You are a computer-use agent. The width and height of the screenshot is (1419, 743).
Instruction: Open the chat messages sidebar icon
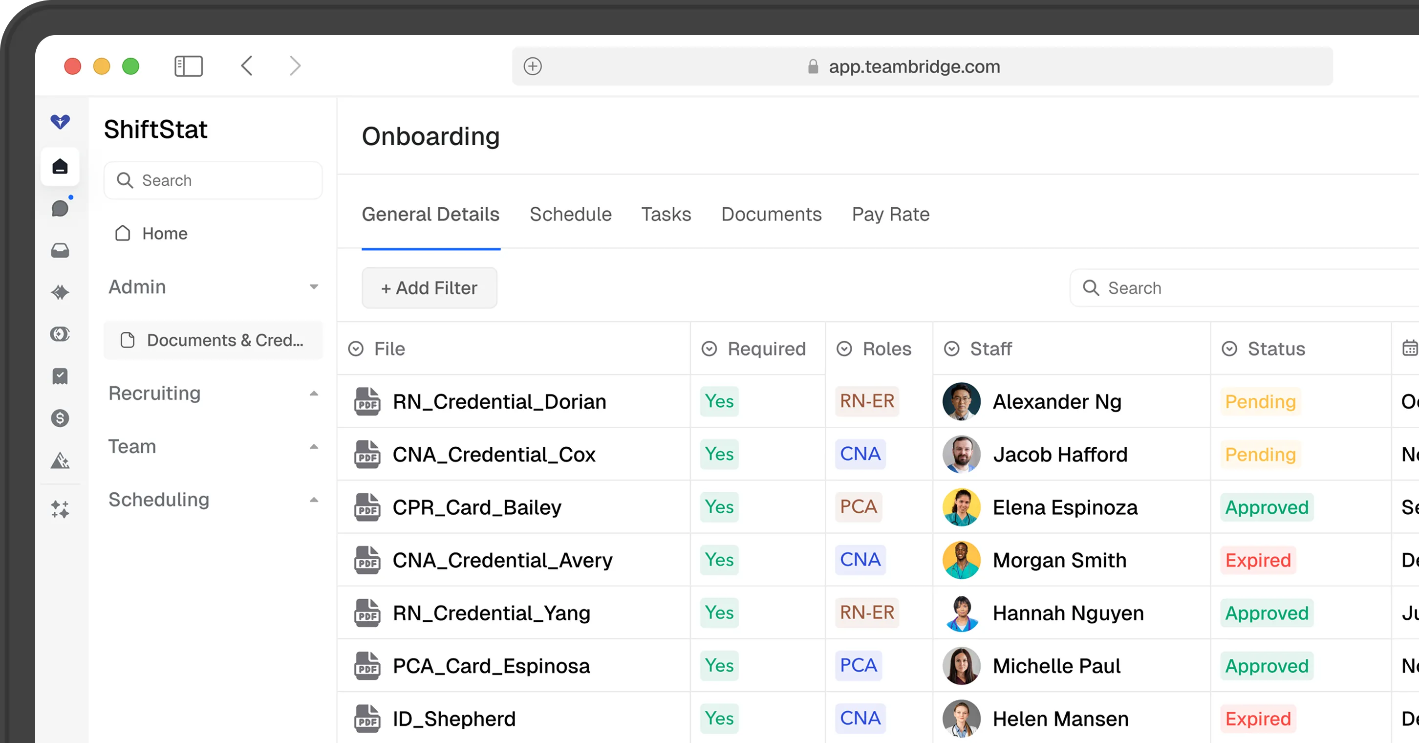(60, 208)
